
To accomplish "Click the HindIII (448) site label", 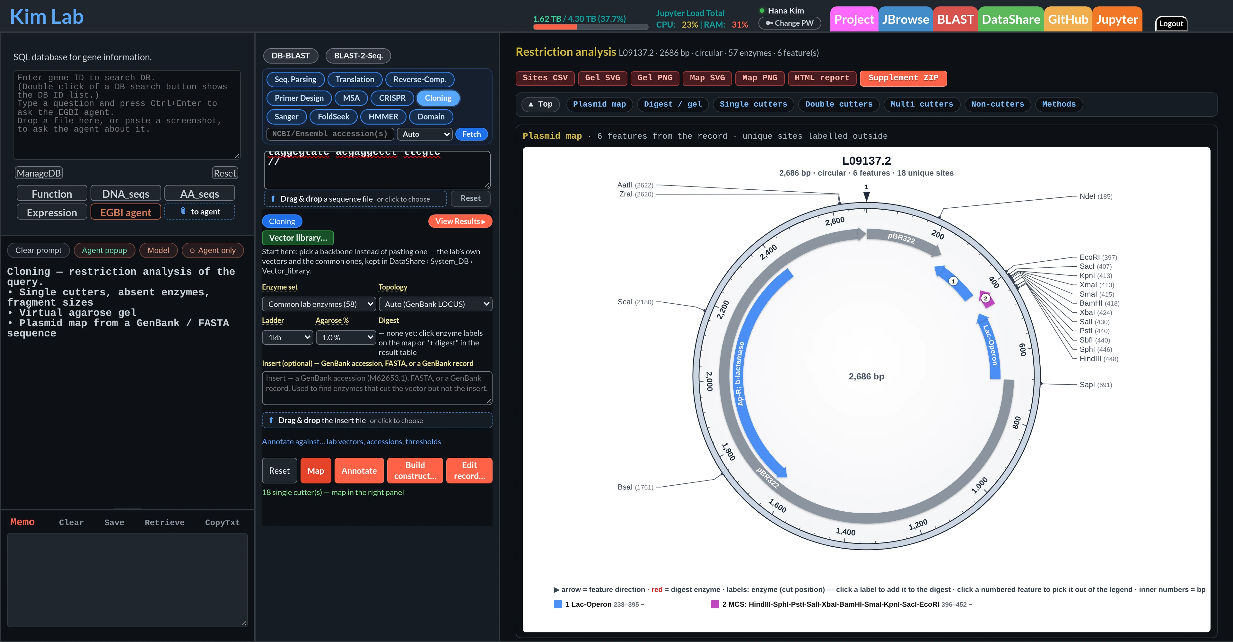I will pos(1098,359).
